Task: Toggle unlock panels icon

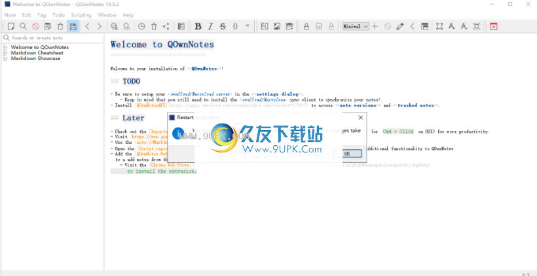Action: pyautogui.click(x=424, y=26)
